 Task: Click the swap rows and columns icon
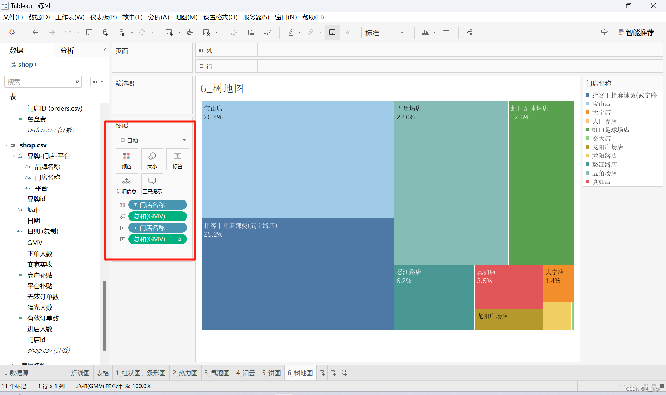(x=234, y=32)
